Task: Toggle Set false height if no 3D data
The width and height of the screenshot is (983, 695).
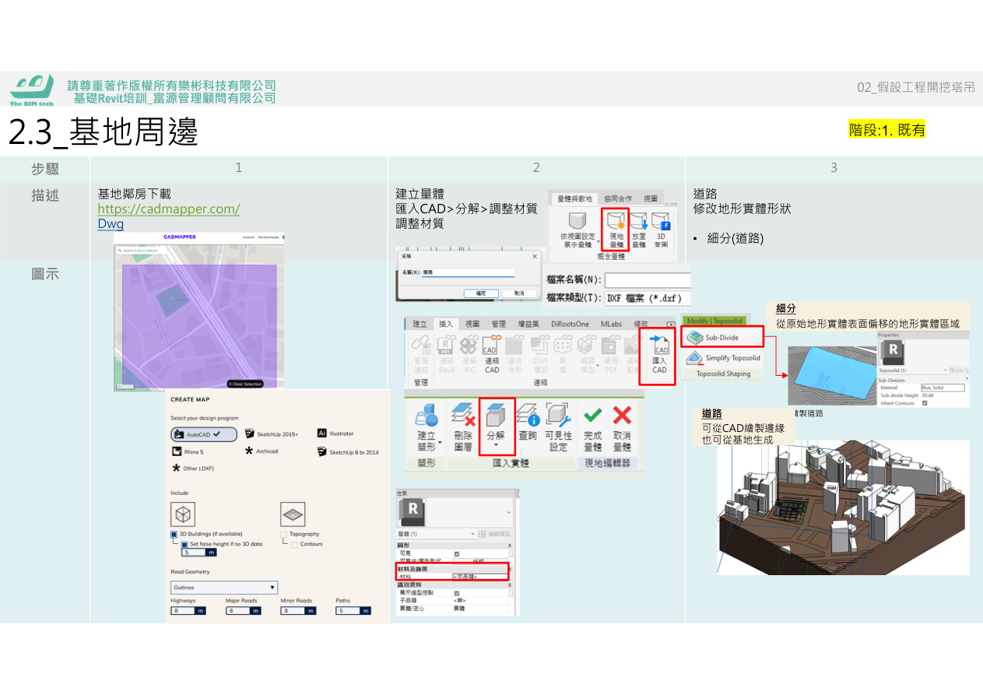Action: pyautogui.click(x=184, y=543)
